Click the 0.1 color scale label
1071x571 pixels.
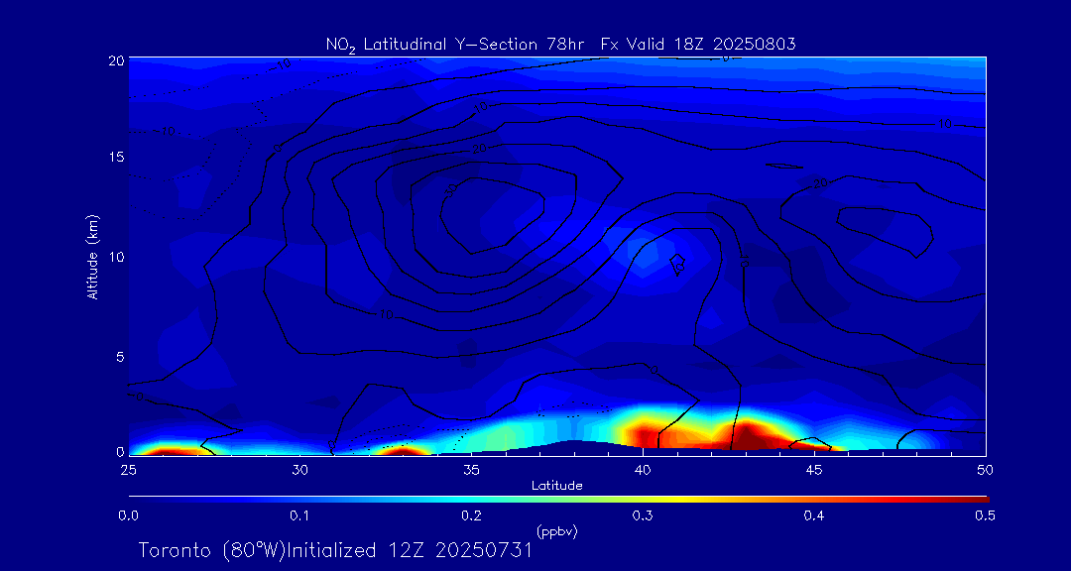click(299, 515)
